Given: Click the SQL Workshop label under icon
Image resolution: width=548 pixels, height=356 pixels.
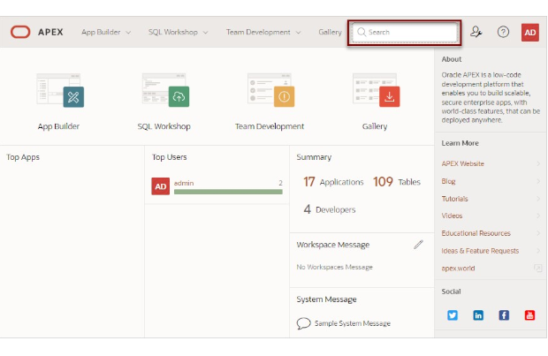Looking at the screenshot, I should click(164, 126).
